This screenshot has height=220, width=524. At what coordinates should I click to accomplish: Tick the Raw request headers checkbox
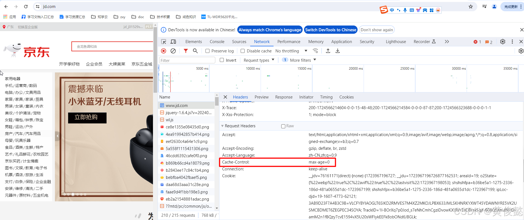click(283, 126)
